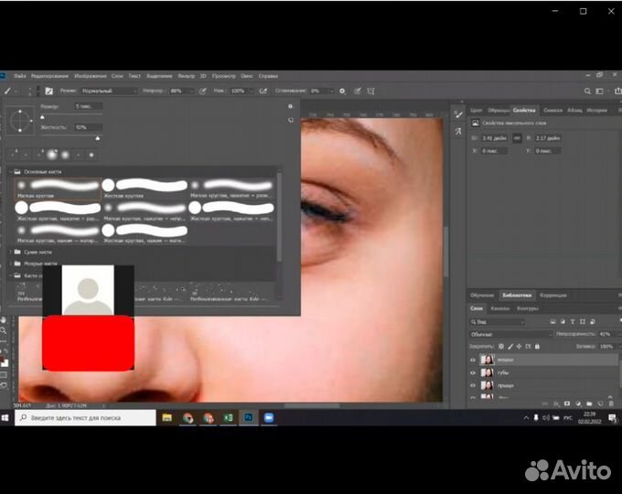Select the прыщи layer thumbnail

click(487, 385)
